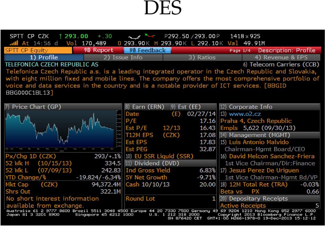Switch to the 4) Revenue & EPS tab
The height and width of the screenshot is (226, 325).
tap(281, 57)
